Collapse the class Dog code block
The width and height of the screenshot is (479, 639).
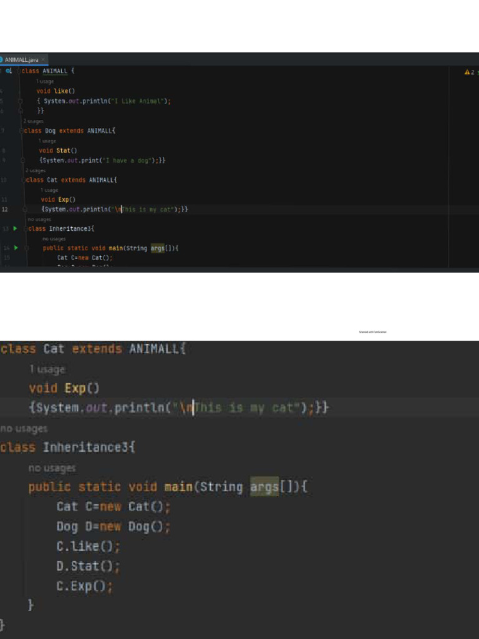click(21, 131)
